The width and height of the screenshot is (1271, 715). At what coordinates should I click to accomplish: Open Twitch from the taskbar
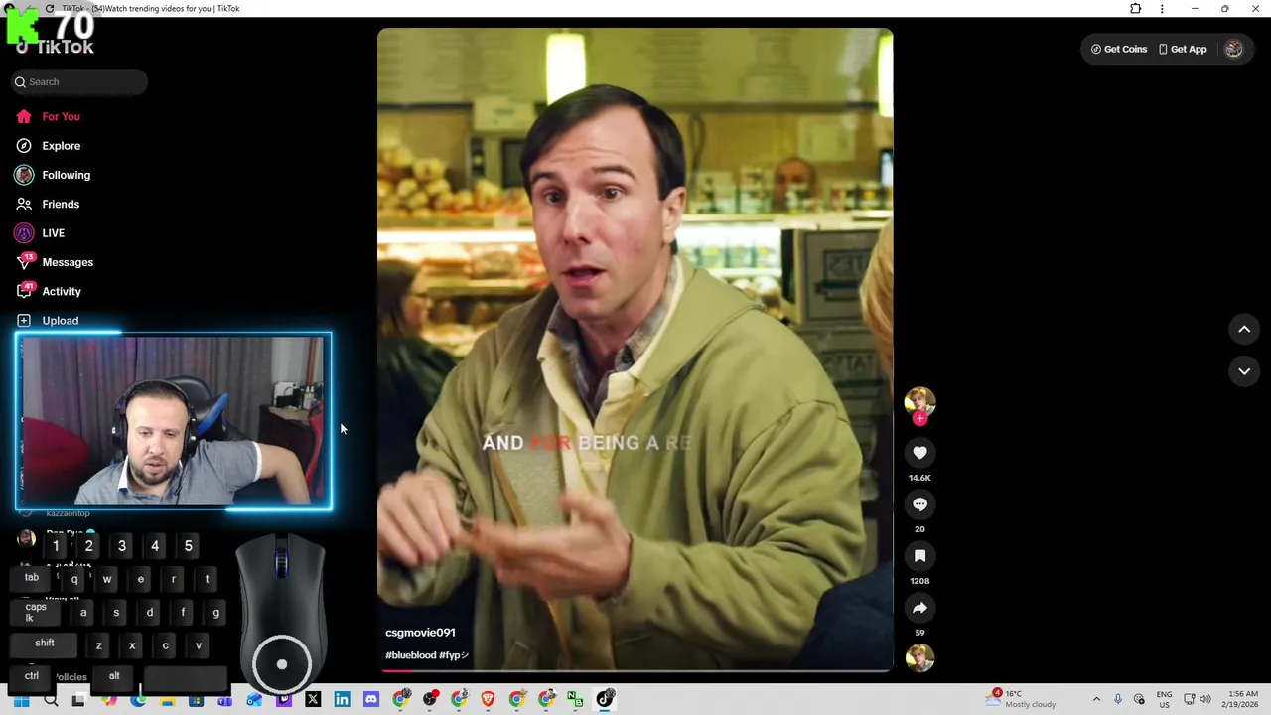point(284,699)
